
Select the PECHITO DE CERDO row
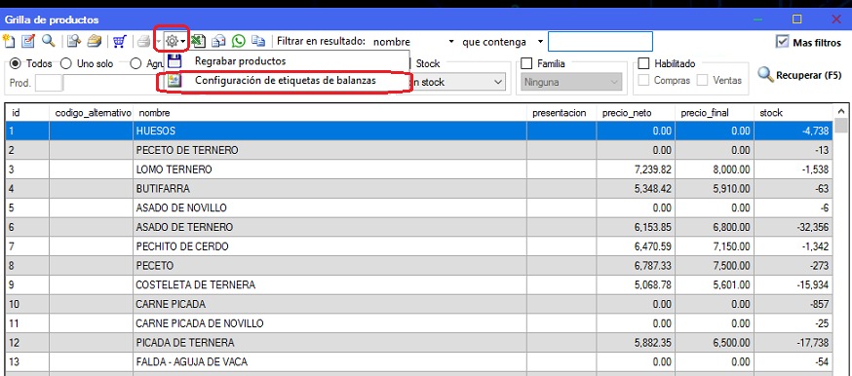coord(419,246)
